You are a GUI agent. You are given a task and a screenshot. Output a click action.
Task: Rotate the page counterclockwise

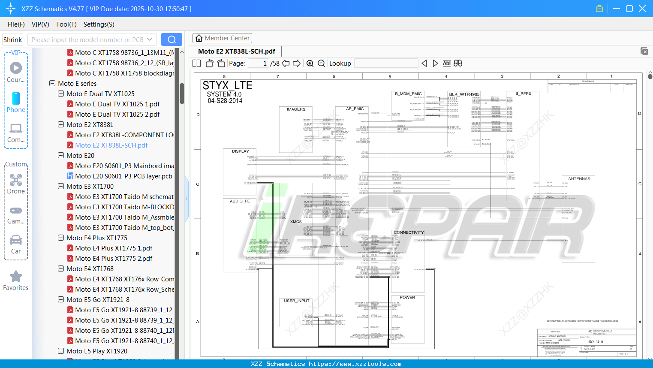[x=210, y=63]
